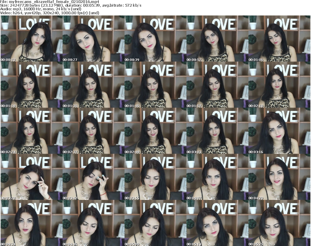
Task: Select the frame stamped 00:03:03
Action: [x=217, y=131]
